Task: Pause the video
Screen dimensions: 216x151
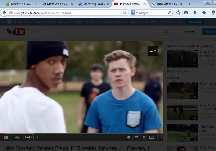Action: tap(6, 137)
